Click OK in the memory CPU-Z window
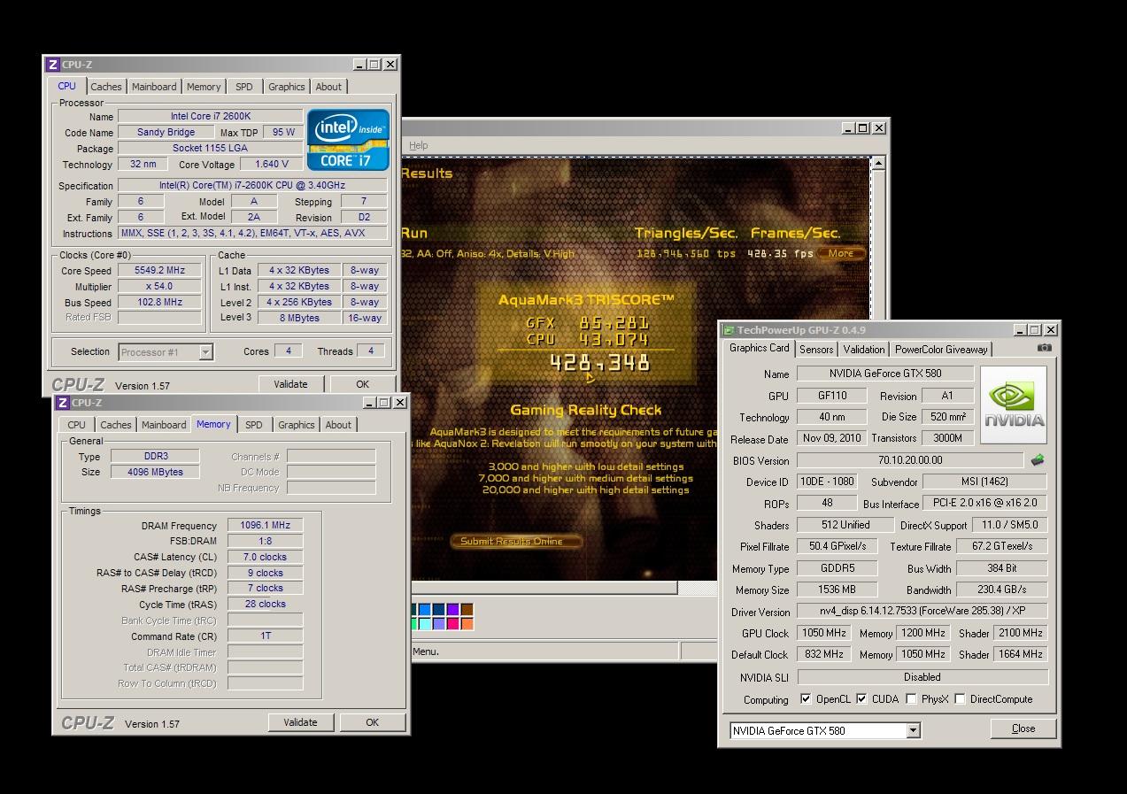The image size is (1127, 794). pos(372,722)
